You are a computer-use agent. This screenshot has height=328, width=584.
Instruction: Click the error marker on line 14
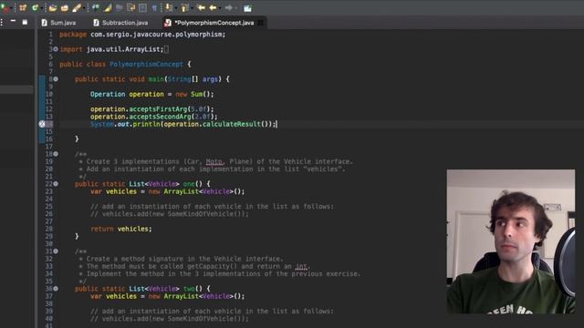(x=42, y=124)
